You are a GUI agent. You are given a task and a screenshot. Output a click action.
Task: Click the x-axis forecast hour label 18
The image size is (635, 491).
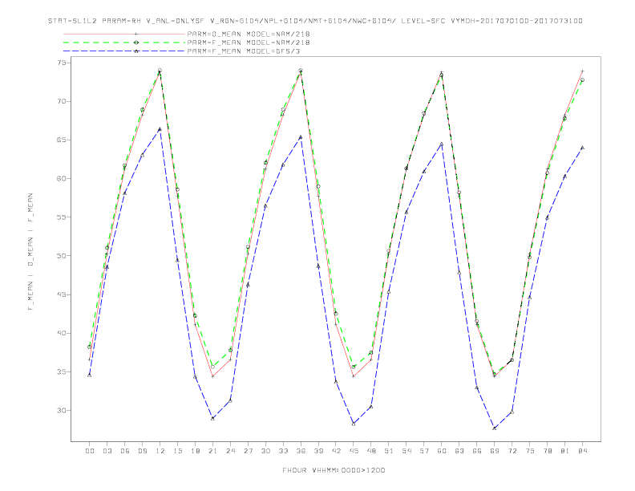(195, 451)
